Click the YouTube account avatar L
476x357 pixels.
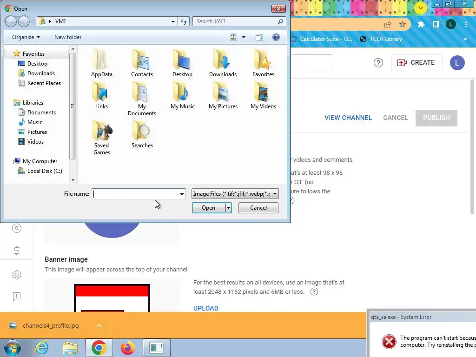[x=457, y=63]
